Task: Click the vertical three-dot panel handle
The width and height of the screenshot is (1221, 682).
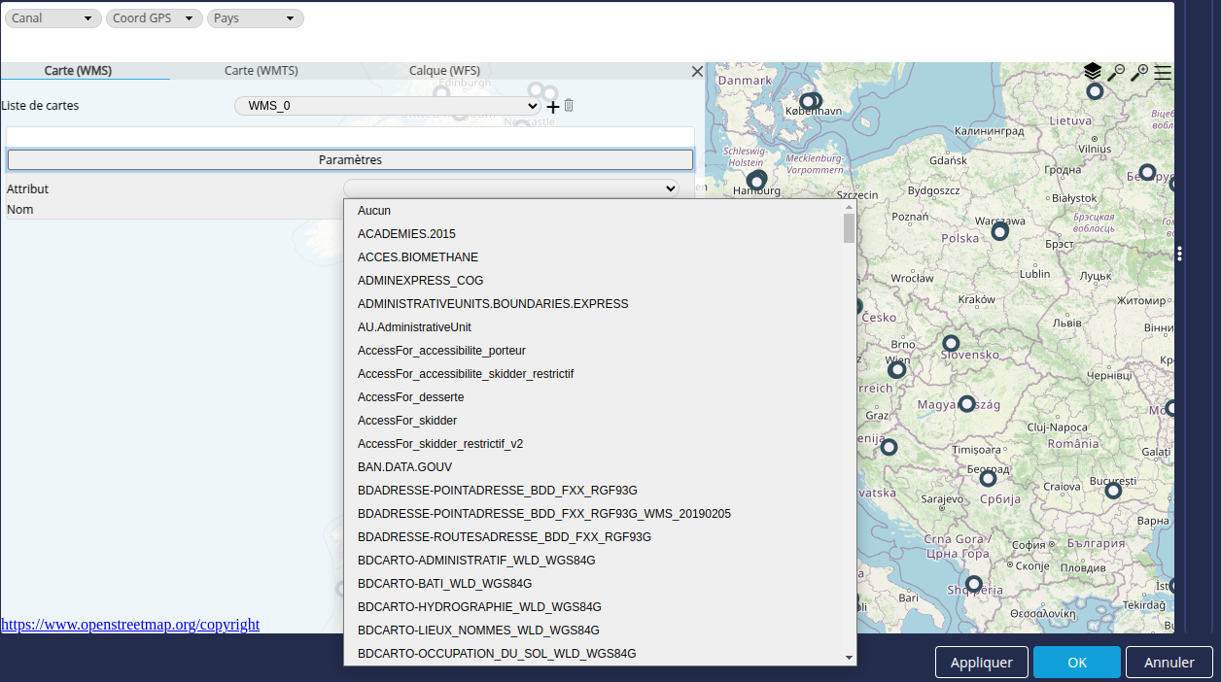Action: click(1179, 254)
